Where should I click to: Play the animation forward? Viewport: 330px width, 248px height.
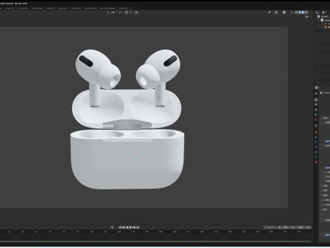click(x=131, y=227)
